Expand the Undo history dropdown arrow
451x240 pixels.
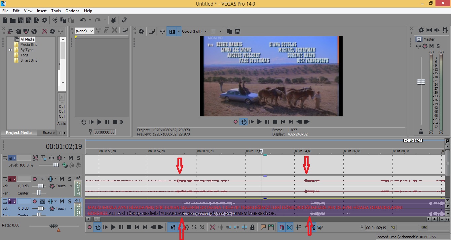[x=90, y=20]
